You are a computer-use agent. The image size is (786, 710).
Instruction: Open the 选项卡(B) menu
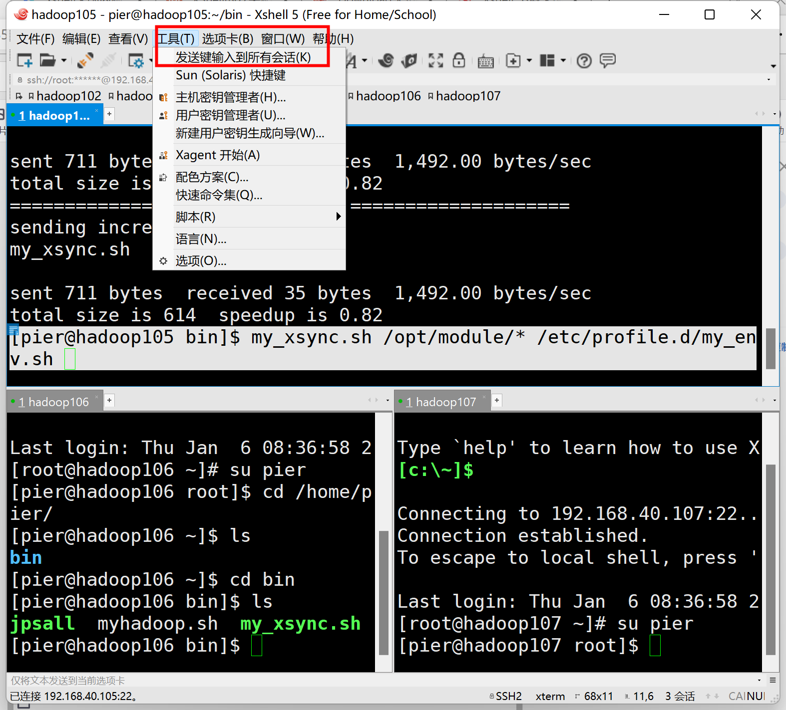tap(228, 39)
